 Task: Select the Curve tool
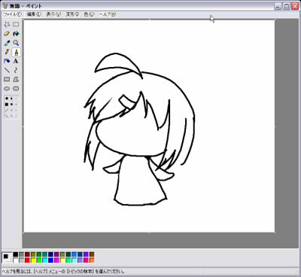16,70
